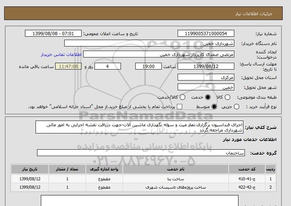Click the گروه خدمت label
Screen dimensions: 291x206
coord(263,153)
